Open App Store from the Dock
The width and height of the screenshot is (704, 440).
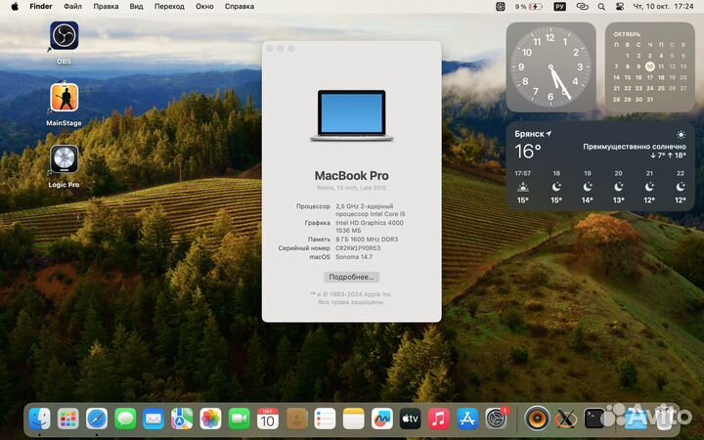coord(467,419)
